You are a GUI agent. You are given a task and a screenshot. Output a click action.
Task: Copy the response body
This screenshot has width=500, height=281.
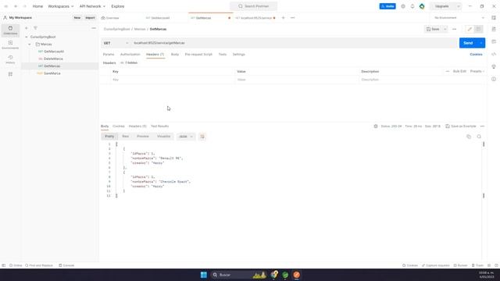(x=469, y=137)
